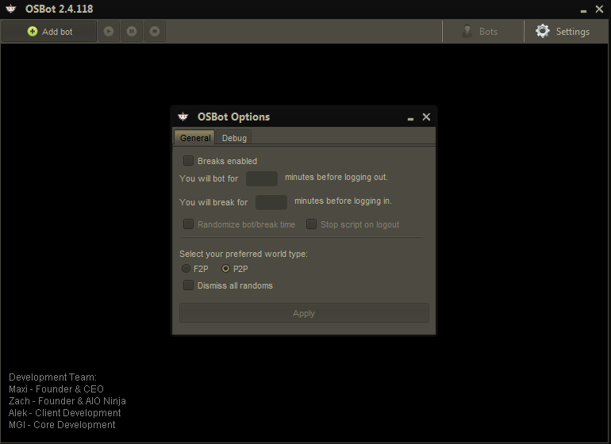This screenshot has height=444, width=611.
Task: Click the bot-for minutes input field
Action: click(262, 178)
